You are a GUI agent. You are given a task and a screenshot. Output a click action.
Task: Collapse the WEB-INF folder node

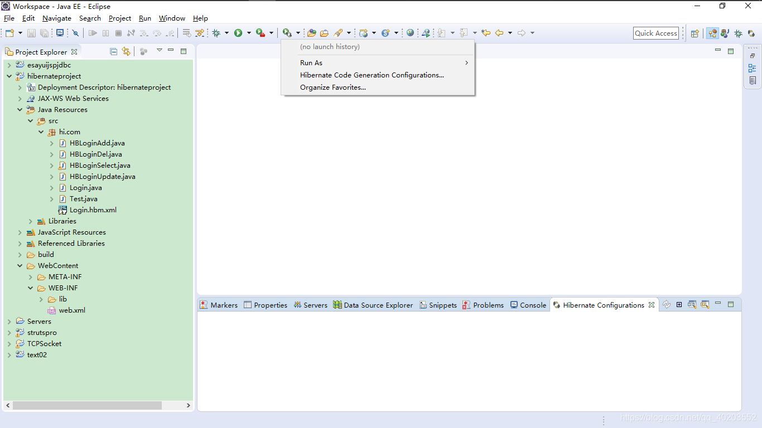30,288
